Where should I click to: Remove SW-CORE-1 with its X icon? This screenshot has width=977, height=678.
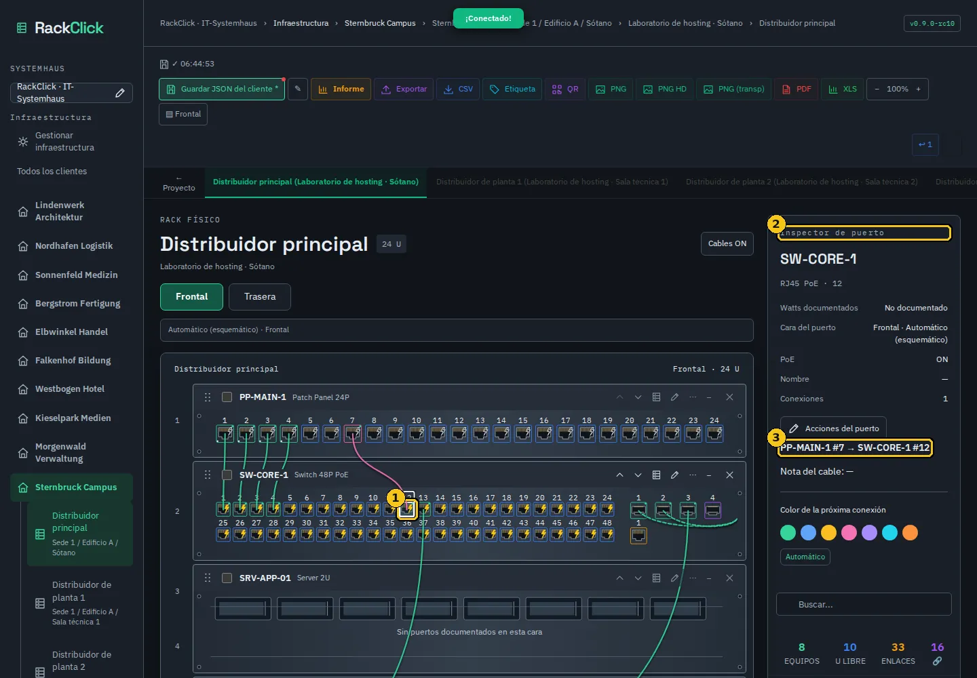click(729, 475)
